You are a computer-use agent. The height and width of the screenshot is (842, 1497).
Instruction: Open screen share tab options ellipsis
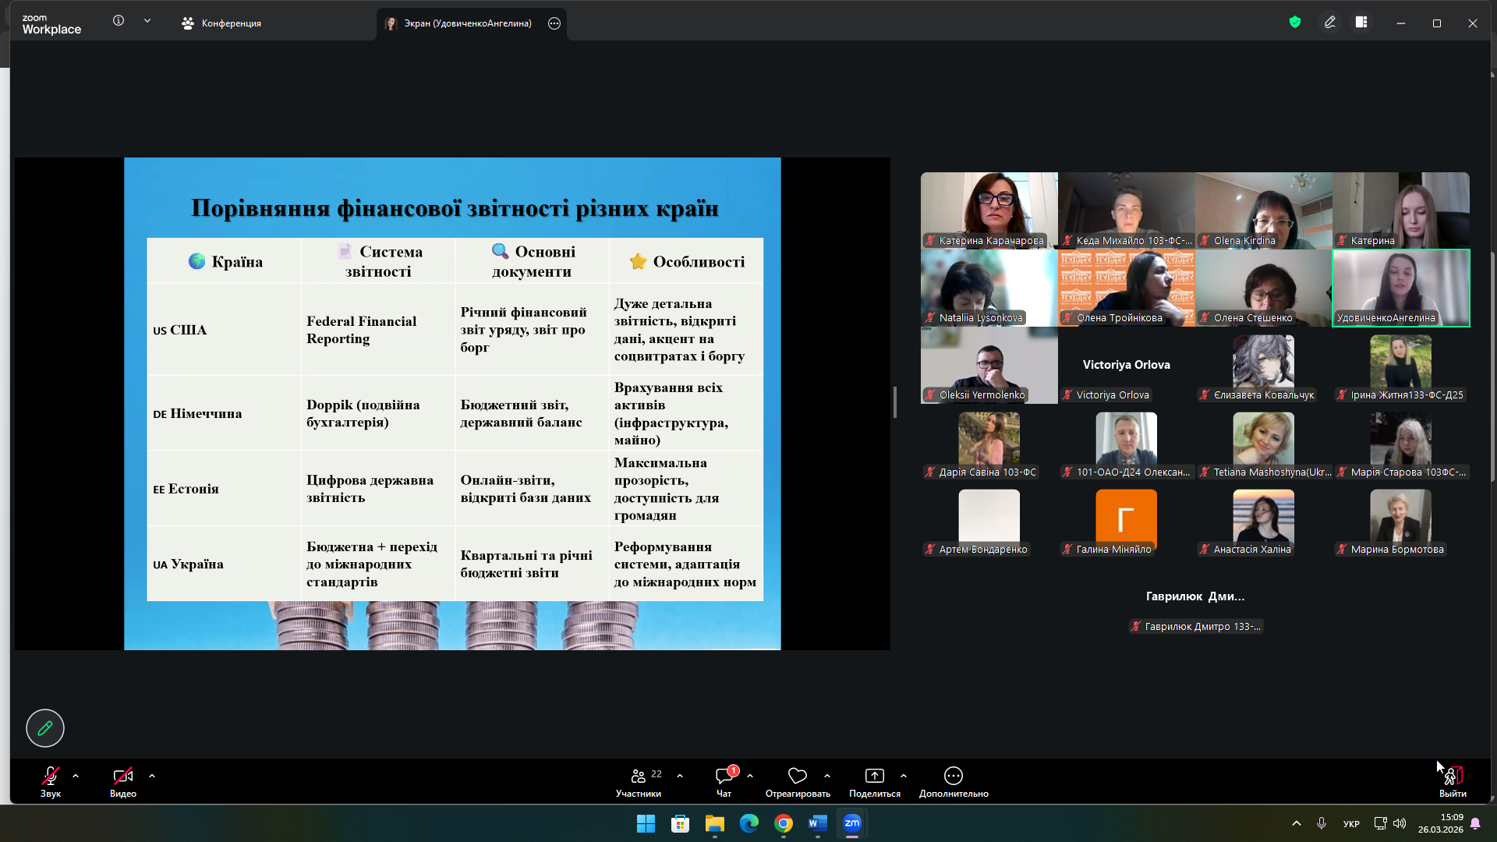554,23
